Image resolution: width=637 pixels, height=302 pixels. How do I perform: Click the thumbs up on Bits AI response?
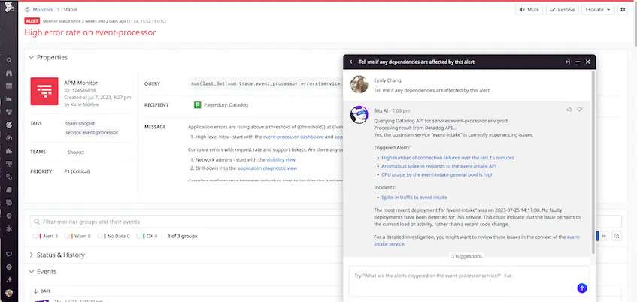[569, 110]
